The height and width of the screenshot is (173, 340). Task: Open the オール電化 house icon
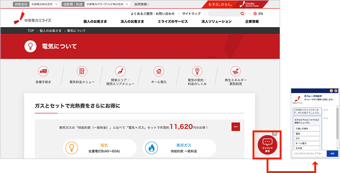[x=159, y=71]
